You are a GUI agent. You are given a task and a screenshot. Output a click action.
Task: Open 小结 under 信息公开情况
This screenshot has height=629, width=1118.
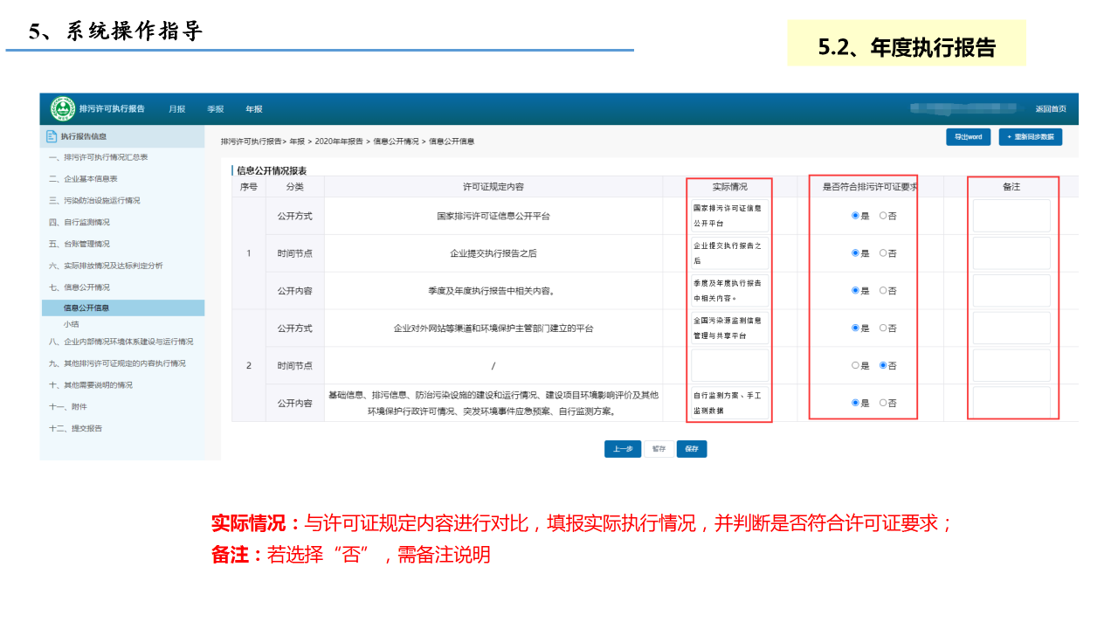72,324
